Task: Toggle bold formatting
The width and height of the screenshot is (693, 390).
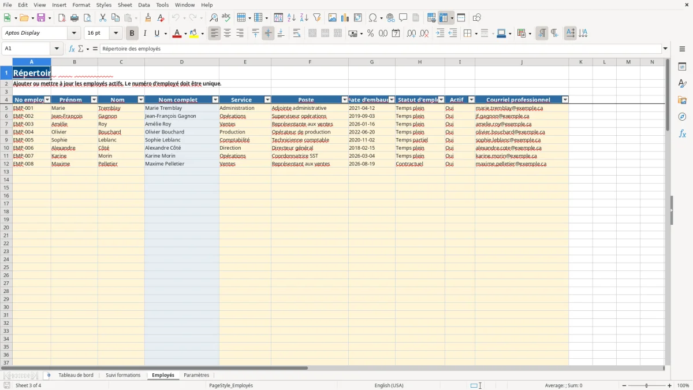Action: (132, 34)
